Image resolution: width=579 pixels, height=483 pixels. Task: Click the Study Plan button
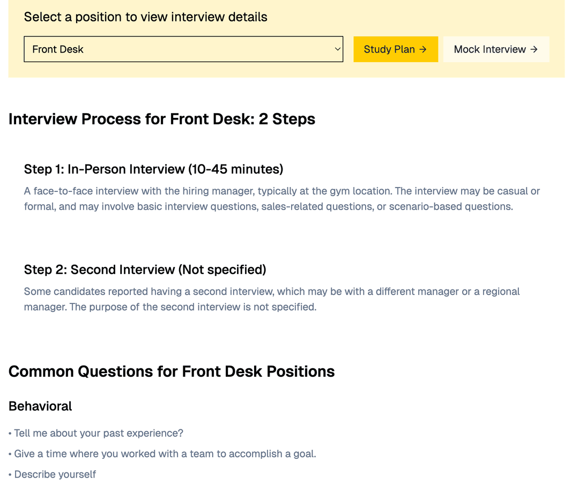(x=395, y=49)
